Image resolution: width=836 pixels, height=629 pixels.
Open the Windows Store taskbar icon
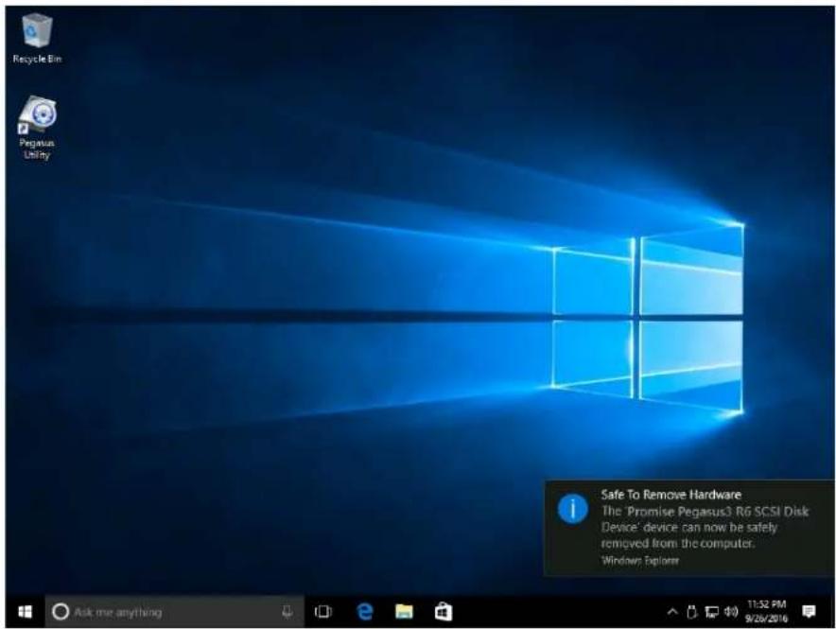443,611
